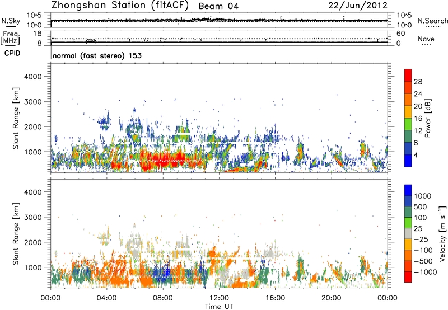Click the 'Nave' legend label
The height and width of the screenshot is (310, 448).
coord(426,39)
